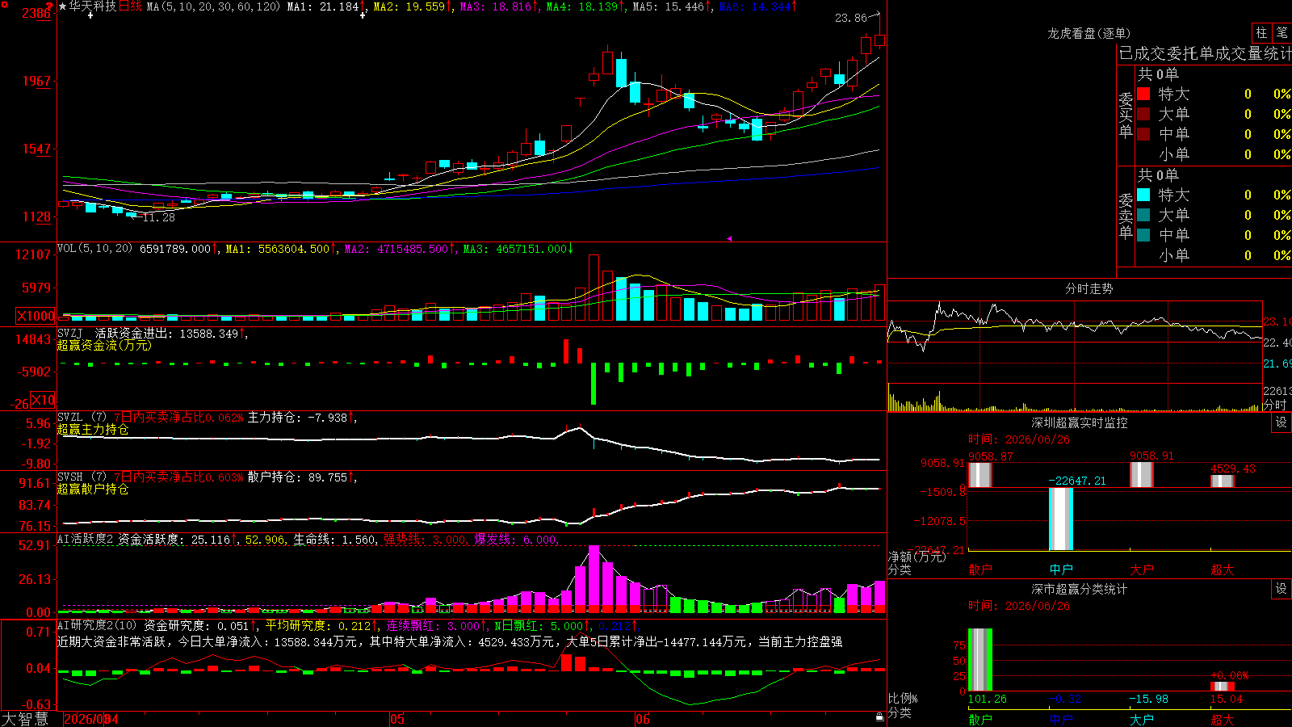Click the 超赢主力持仓 label

tap(93, 429)
